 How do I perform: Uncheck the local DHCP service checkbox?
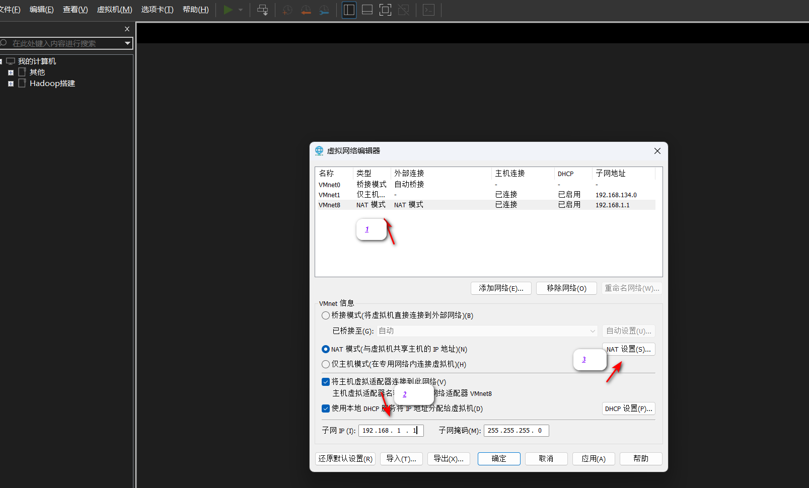point(326,409)
